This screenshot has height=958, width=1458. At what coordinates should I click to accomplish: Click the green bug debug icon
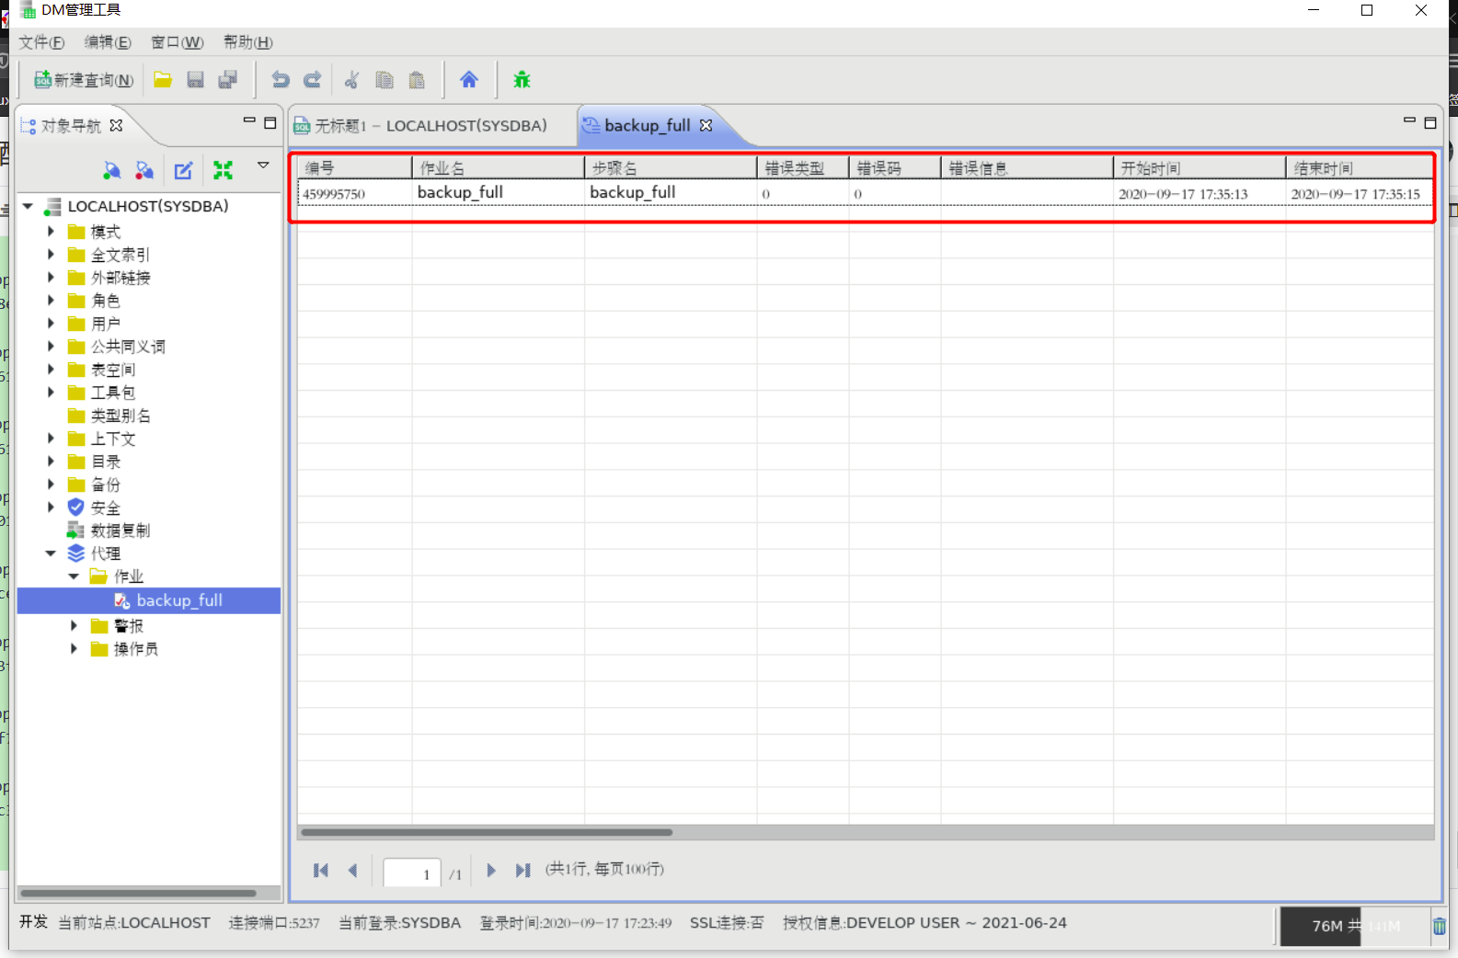click(522, 80)
